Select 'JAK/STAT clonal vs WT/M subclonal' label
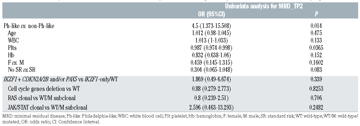The width and height of the screenshot is (360, 126). pyautogui.click(x=48, y=107)
